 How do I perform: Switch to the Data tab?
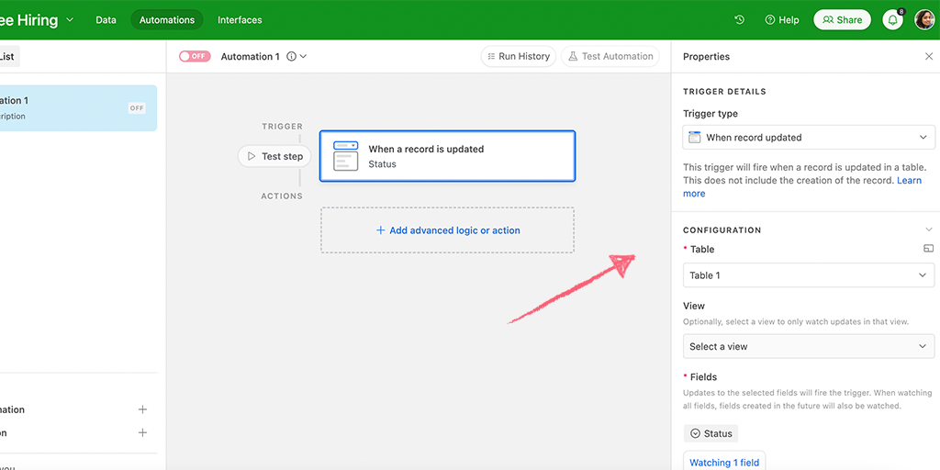point(106,20)
